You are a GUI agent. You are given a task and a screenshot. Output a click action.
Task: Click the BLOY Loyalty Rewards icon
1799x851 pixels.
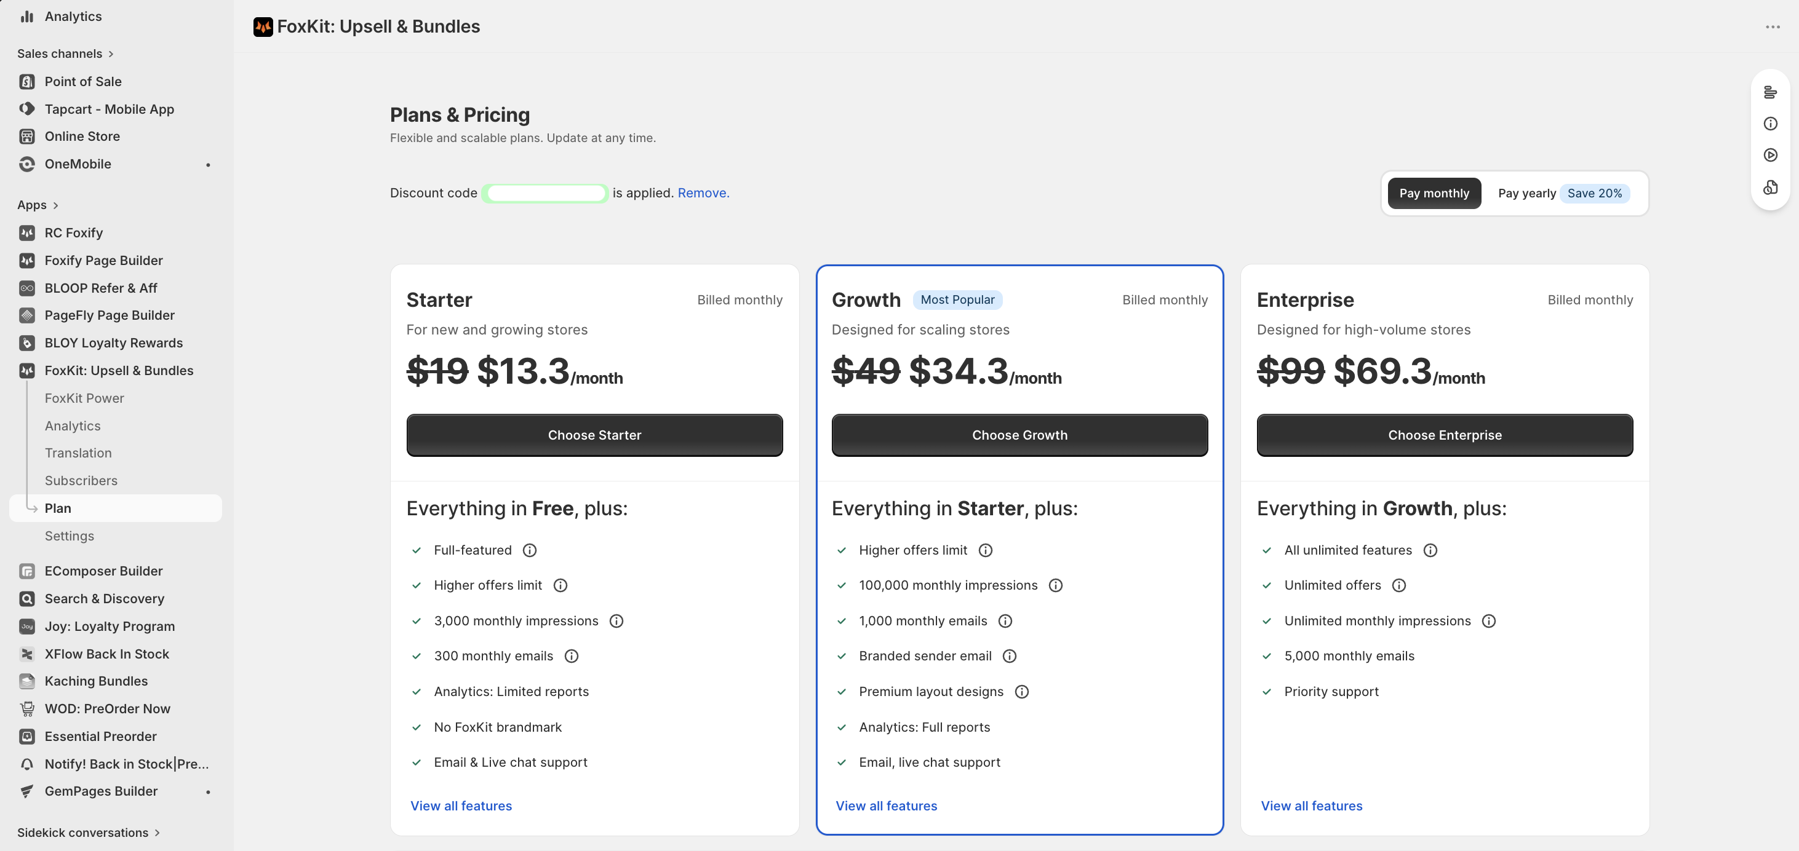coord(27,342)
